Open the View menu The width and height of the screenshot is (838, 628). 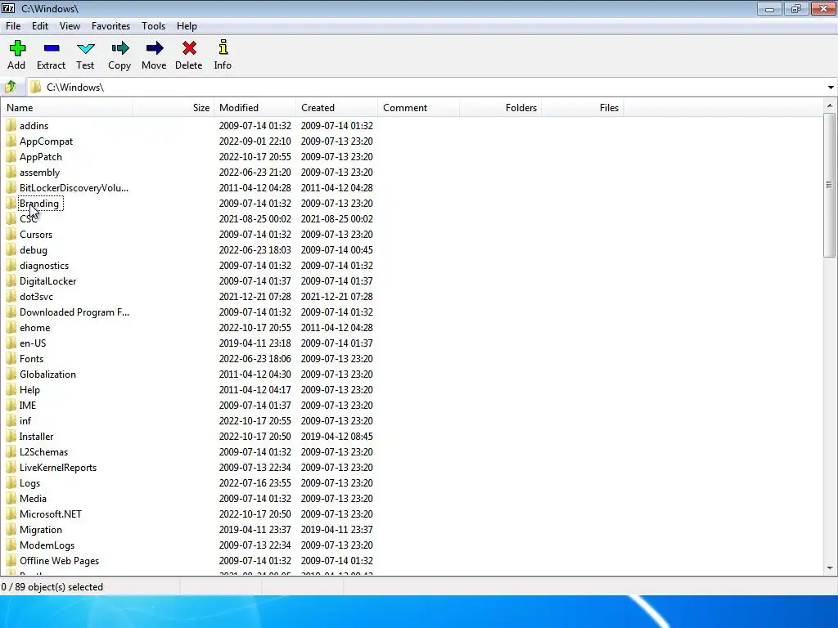pos(70,25)
